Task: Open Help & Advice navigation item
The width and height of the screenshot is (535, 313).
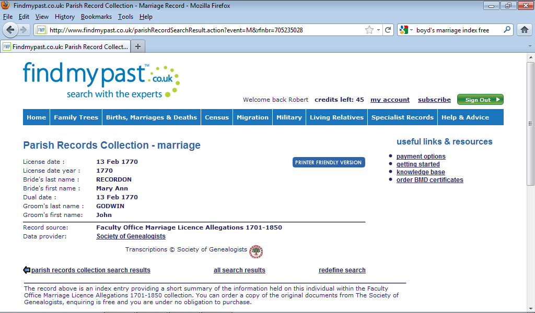Action: (466, 117)
